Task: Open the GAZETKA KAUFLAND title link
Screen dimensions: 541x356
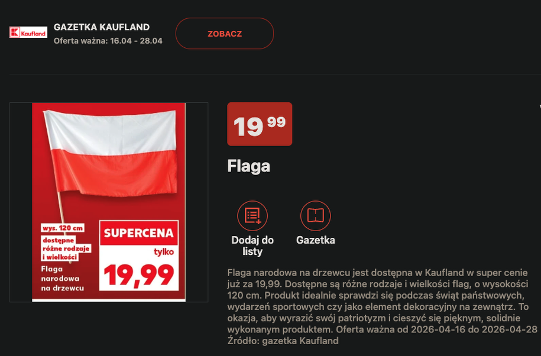Action: tap(101, 27)
